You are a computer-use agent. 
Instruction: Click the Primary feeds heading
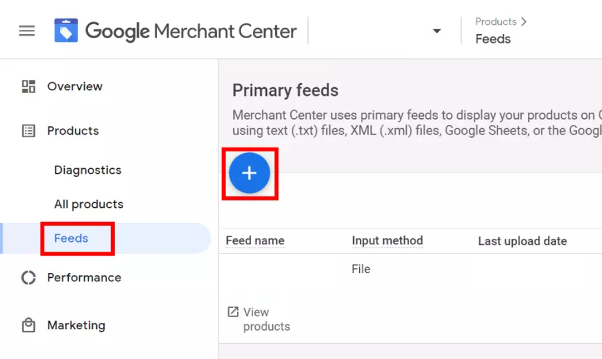pos(285,91)
